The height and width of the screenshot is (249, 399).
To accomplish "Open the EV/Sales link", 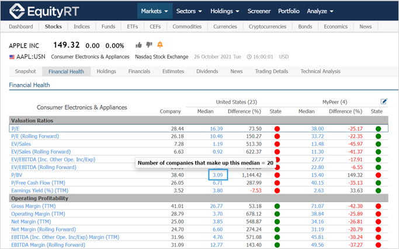I will point(21,144).
